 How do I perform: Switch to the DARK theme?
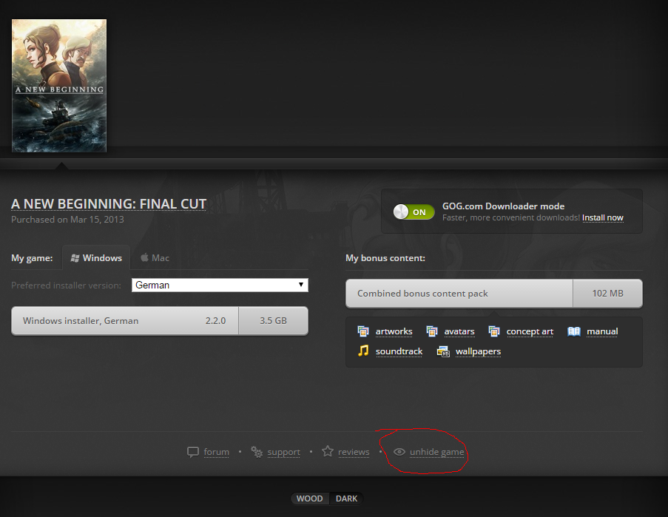pos(346,499)
